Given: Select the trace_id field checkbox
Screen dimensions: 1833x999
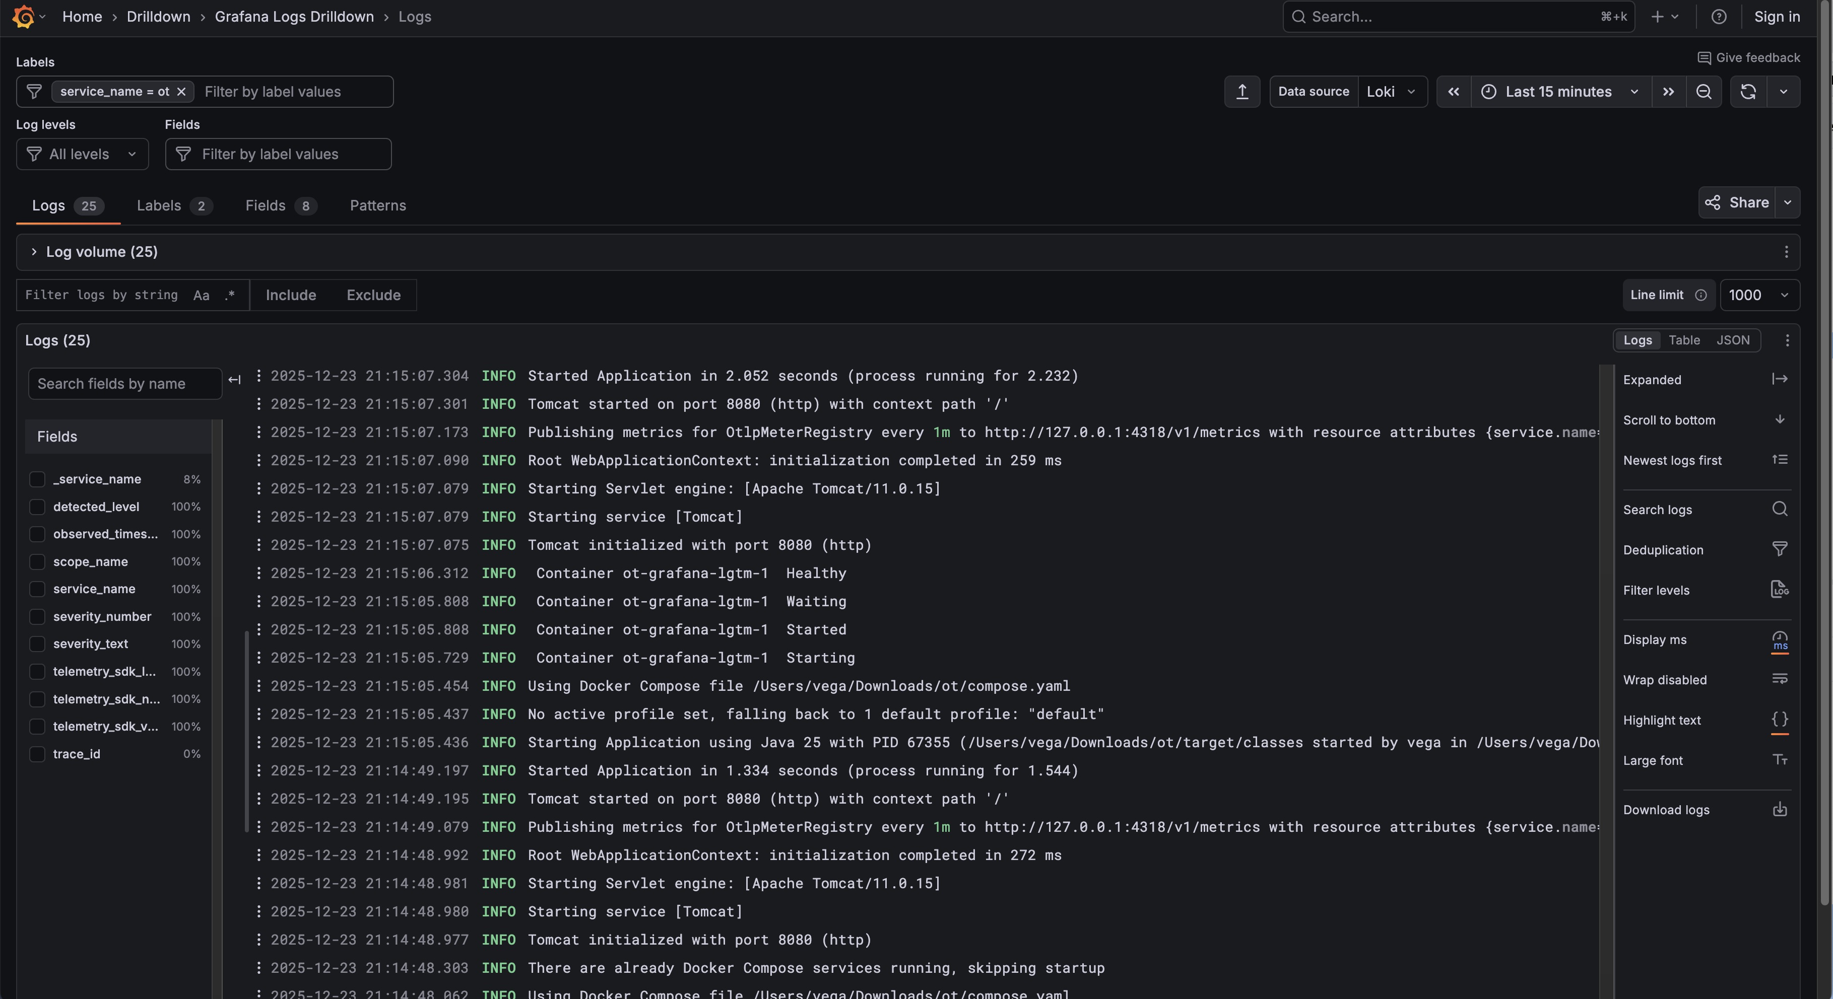Looking at the screenshot, I should click(37, 754).
